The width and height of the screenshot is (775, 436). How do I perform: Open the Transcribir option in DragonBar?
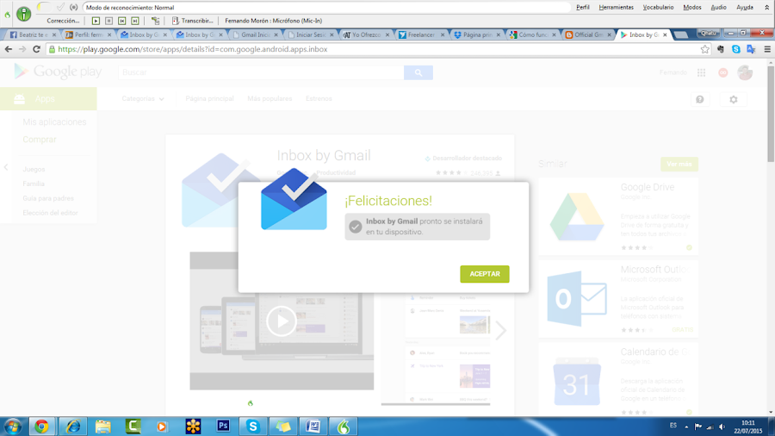coord(192,21)
